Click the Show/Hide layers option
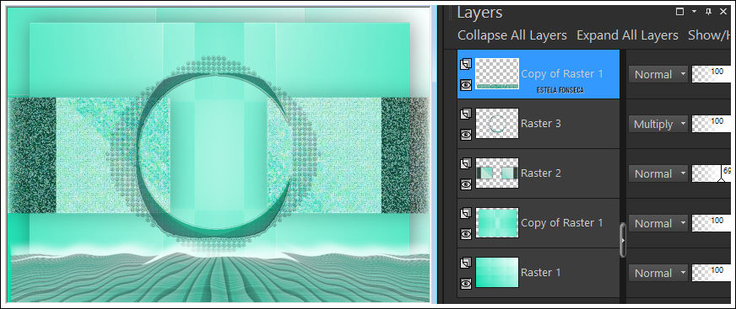The image size is (736, 309). [709, 35]
